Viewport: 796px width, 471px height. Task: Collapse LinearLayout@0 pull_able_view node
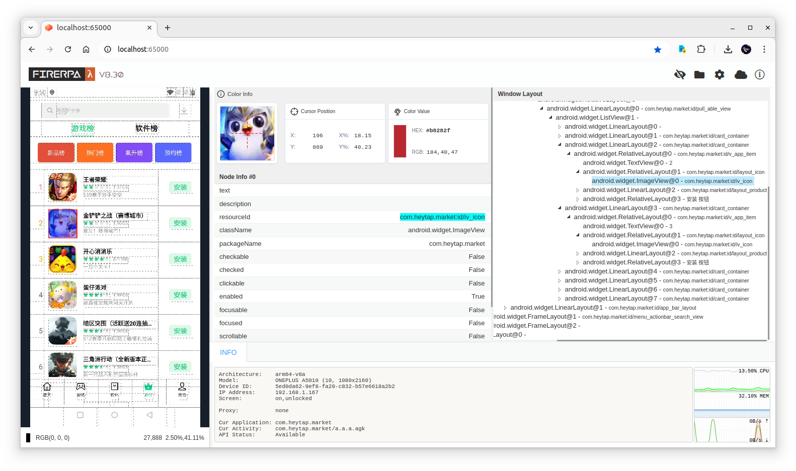[541, 109]
